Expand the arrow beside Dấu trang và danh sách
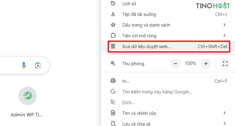 224,25
